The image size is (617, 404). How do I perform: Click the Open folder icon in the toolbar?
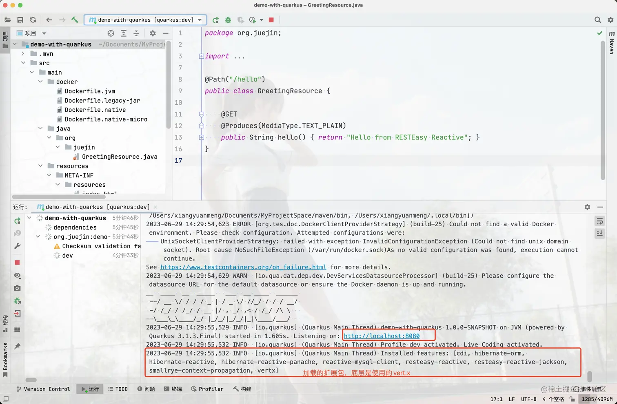click(x=7, y=20)
